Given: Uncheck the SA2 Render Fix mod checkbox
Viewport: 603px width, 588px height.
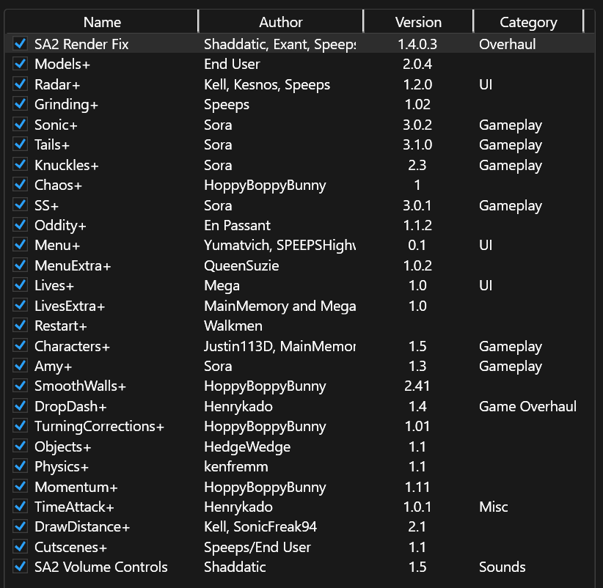Looking at the screenshot, I should pos(20,43).
